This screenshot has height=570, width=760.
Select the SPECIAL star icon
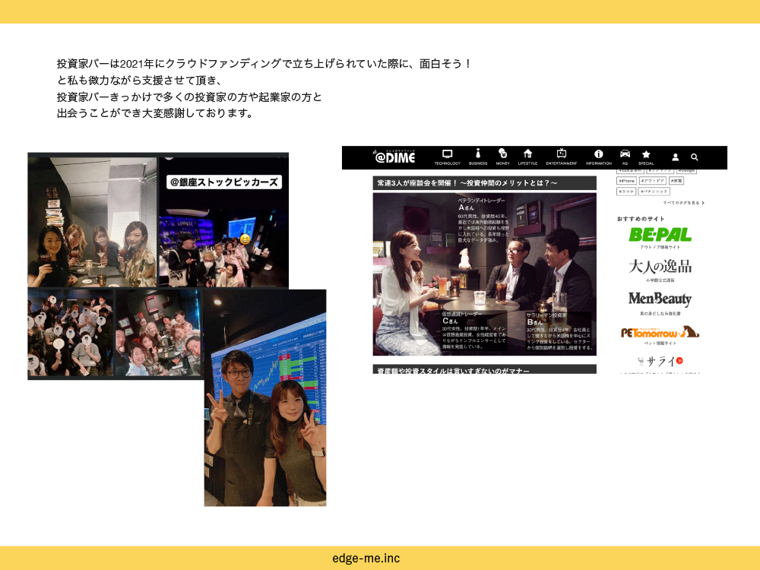point(646,154)
